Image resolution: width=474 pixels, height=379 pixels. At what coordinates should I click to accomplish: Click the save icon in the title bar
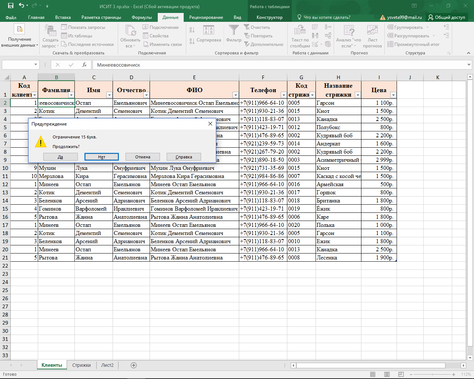point(11,6)
